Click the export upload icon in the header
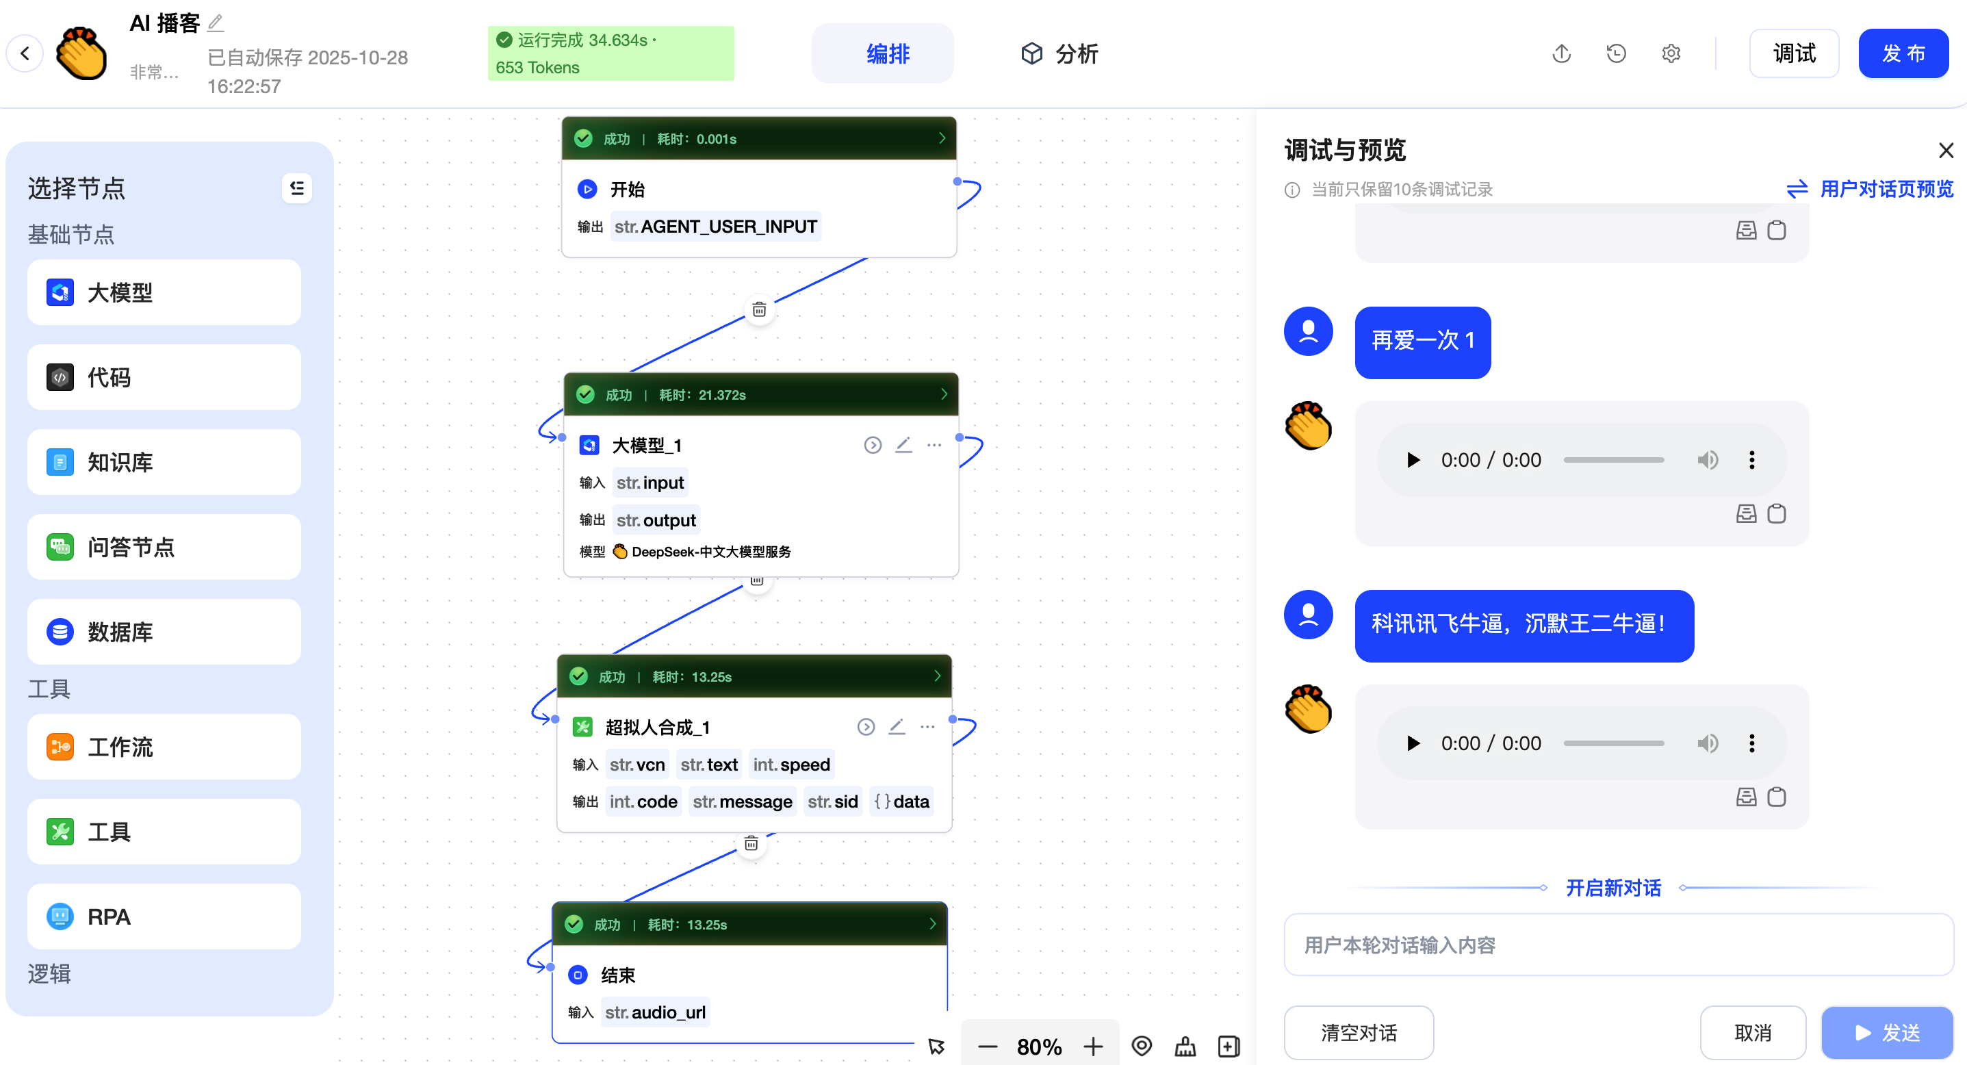1967x1065 pixels. 1562,53
